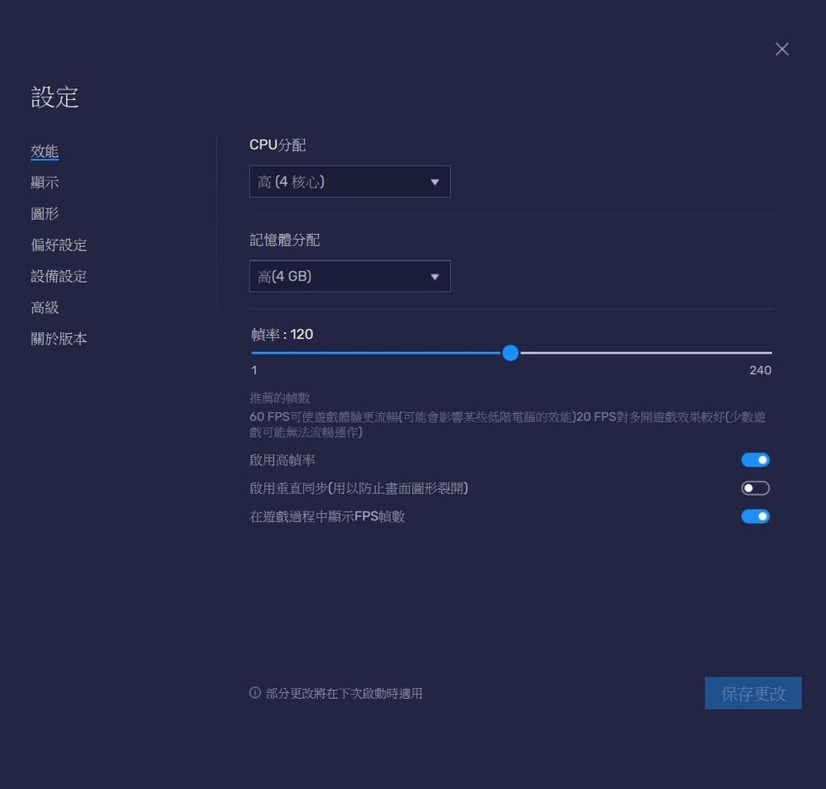Click the info icon beside 部分更改 notice

click(x=254, y=693)
